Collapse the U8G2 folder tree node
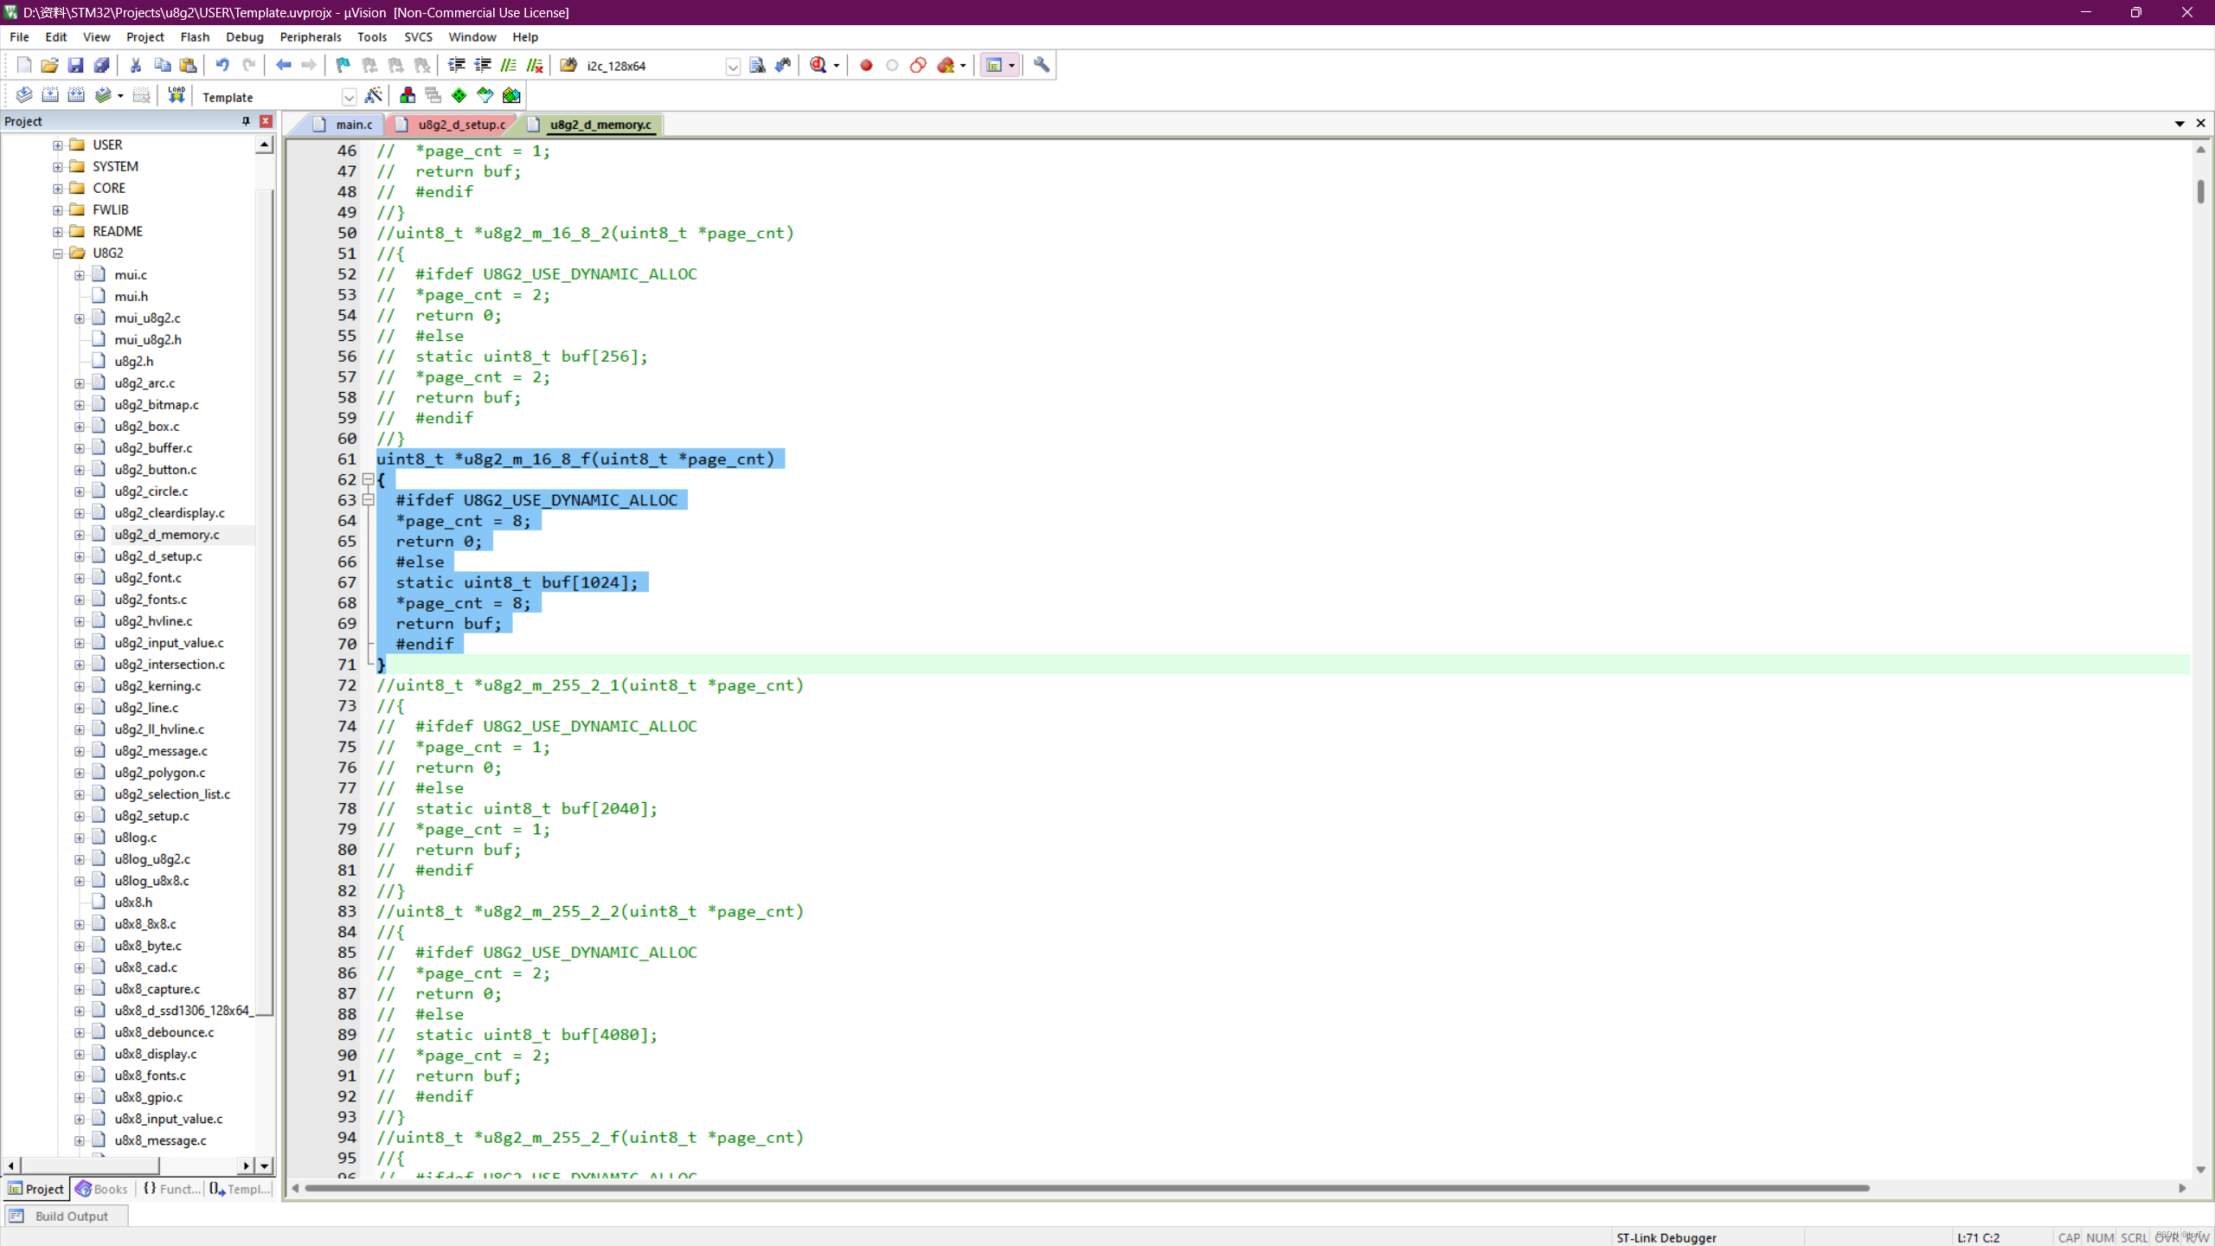 click(x=57, y=253)
